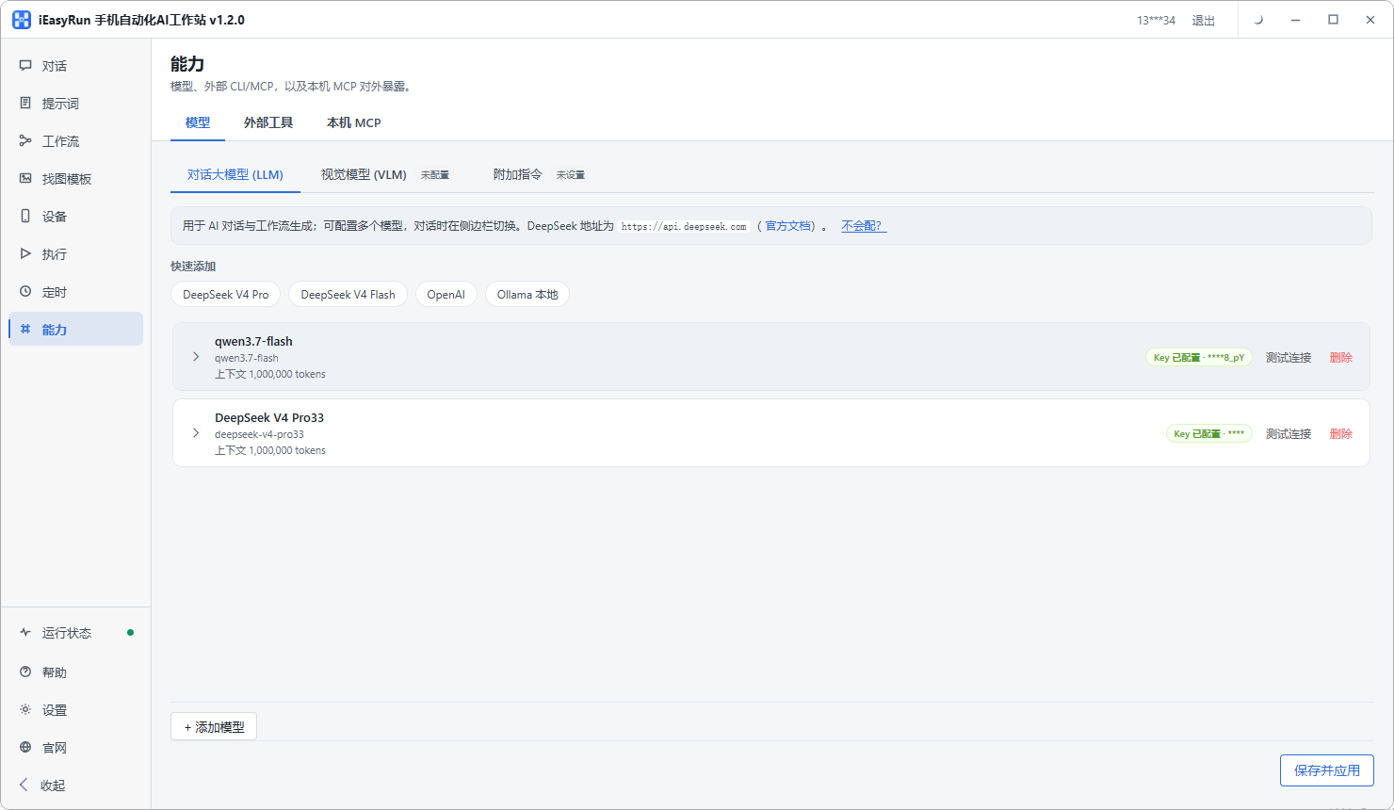
Task: Toggle the dark mode moon icon
Action: point(1258,20)
